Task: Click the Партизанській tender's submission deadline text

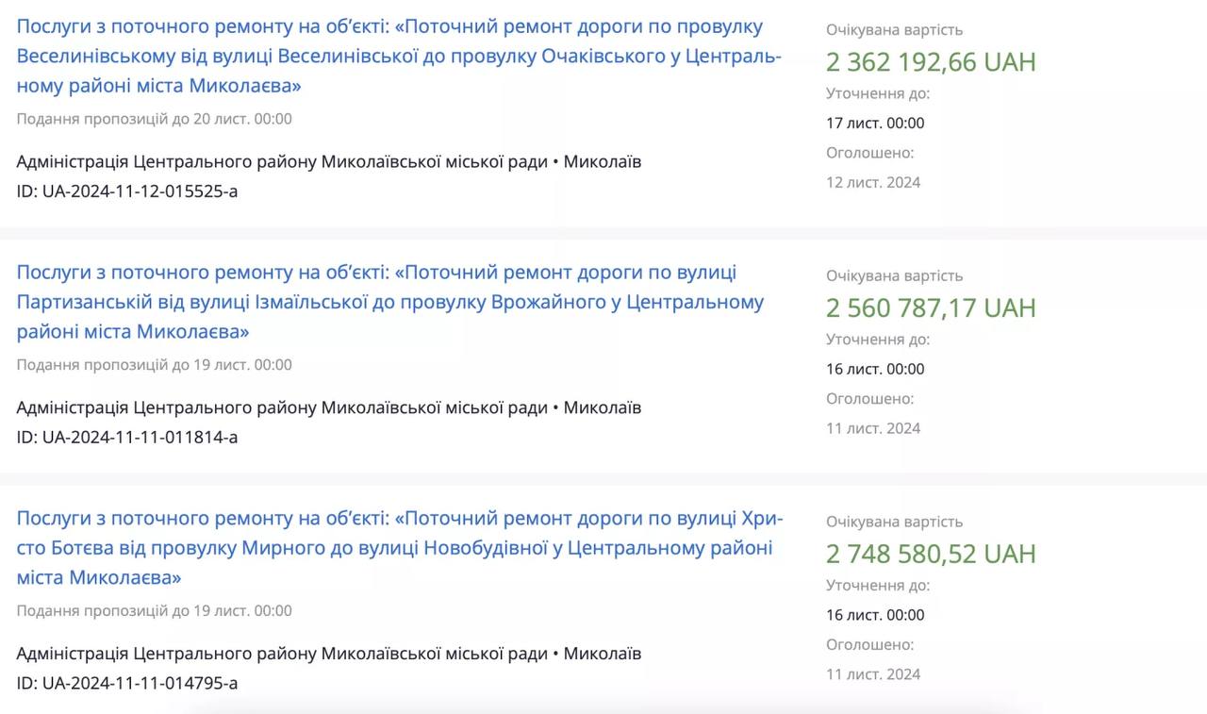Action: coord(154,365)
